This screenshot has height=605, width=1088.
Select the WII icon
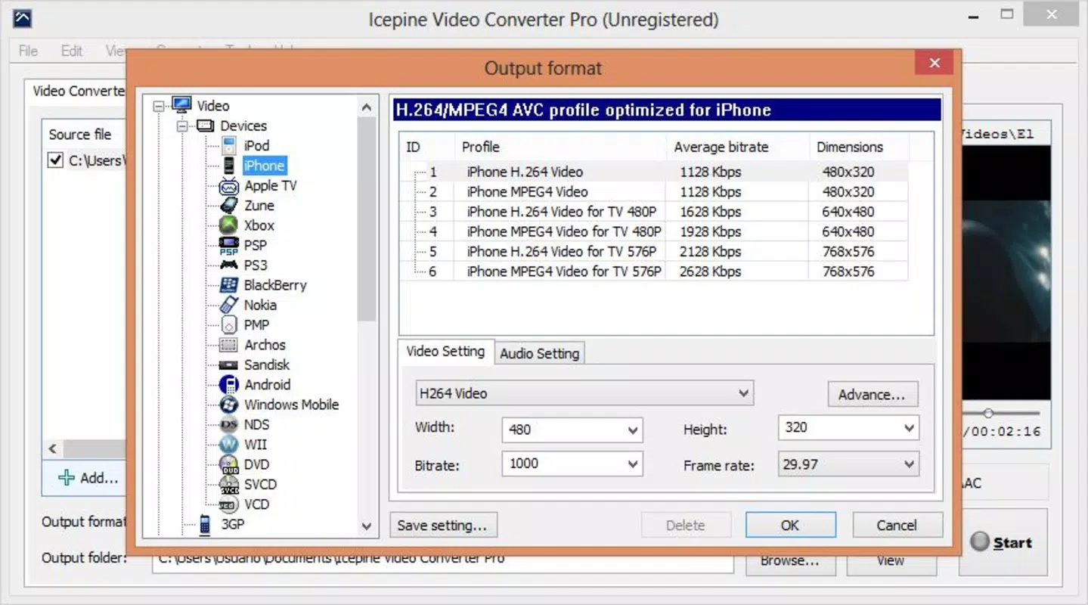coord(229,444)
